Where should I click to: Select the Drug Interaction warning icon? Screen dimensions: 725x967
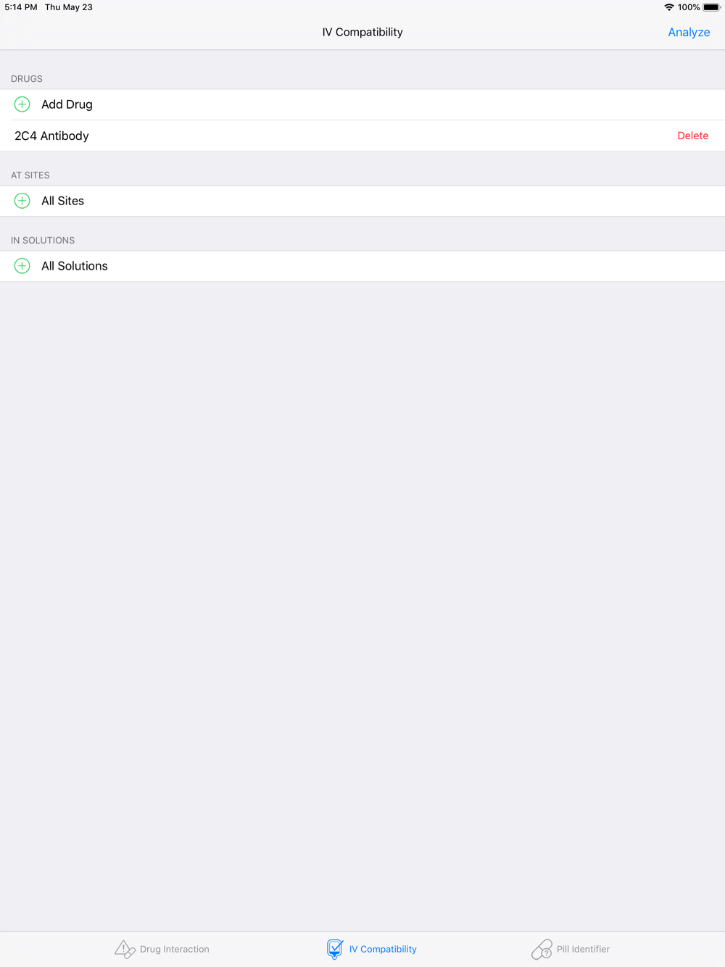tap(125, 949)
